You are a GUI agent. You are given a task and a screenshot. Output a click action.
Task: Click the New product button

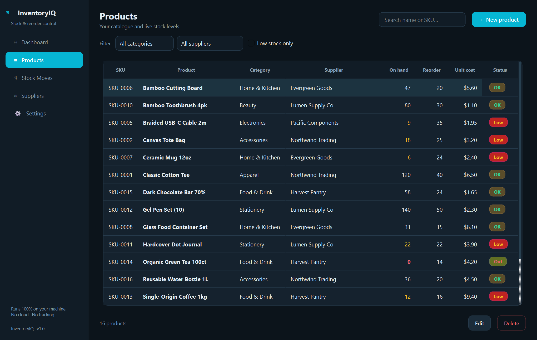[499, 20]
